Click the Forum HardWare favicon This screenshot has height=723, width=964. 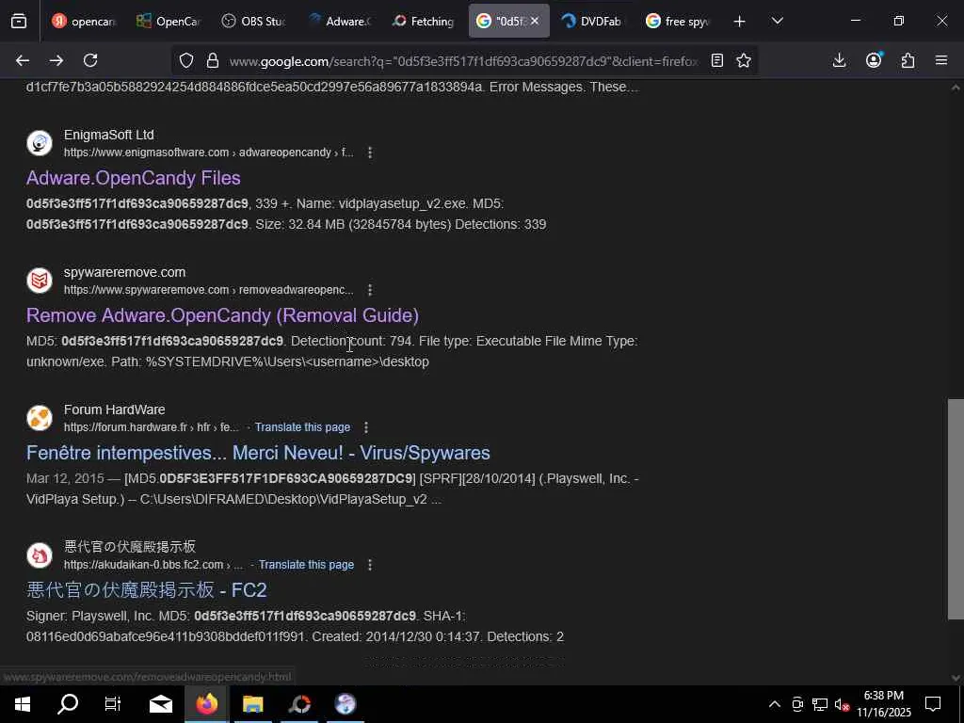pos(40,418)
